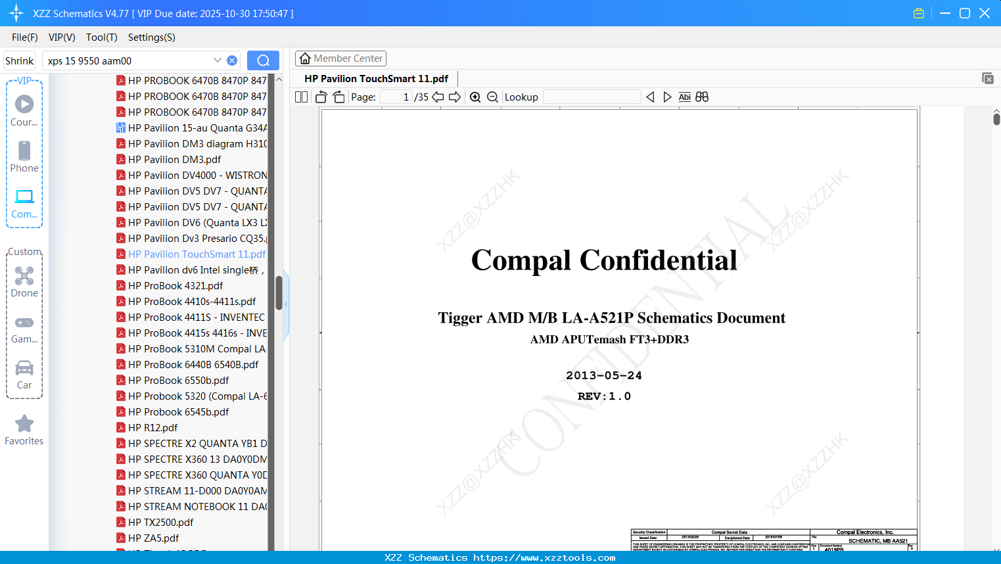1001x564 pixels.
Task: Click the file list vertical scrollbar thumb
Action: (x=279, y=293)
